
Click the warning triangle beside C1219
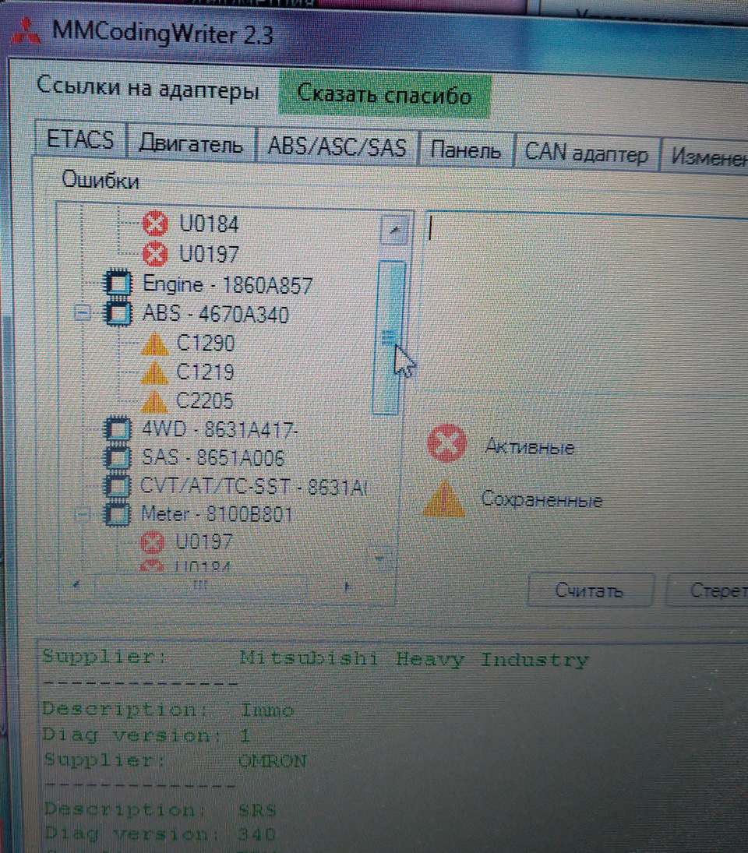(154, 372)
